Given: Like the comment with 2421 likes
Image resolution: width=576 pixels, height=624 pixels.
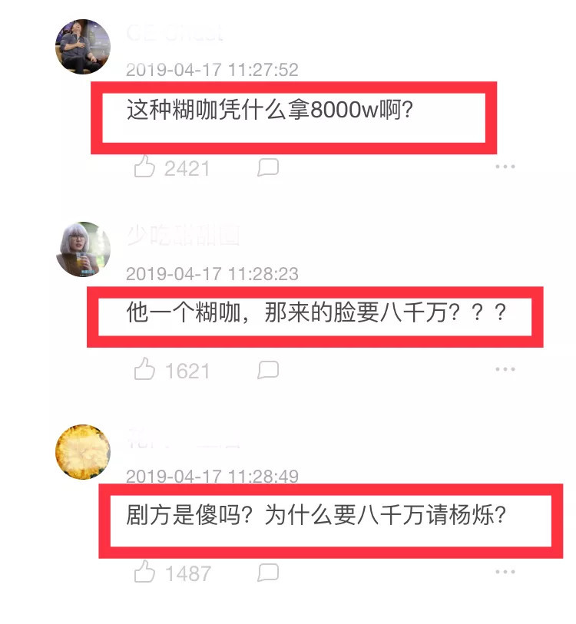Looking at the screenshot, I should 144,166.
